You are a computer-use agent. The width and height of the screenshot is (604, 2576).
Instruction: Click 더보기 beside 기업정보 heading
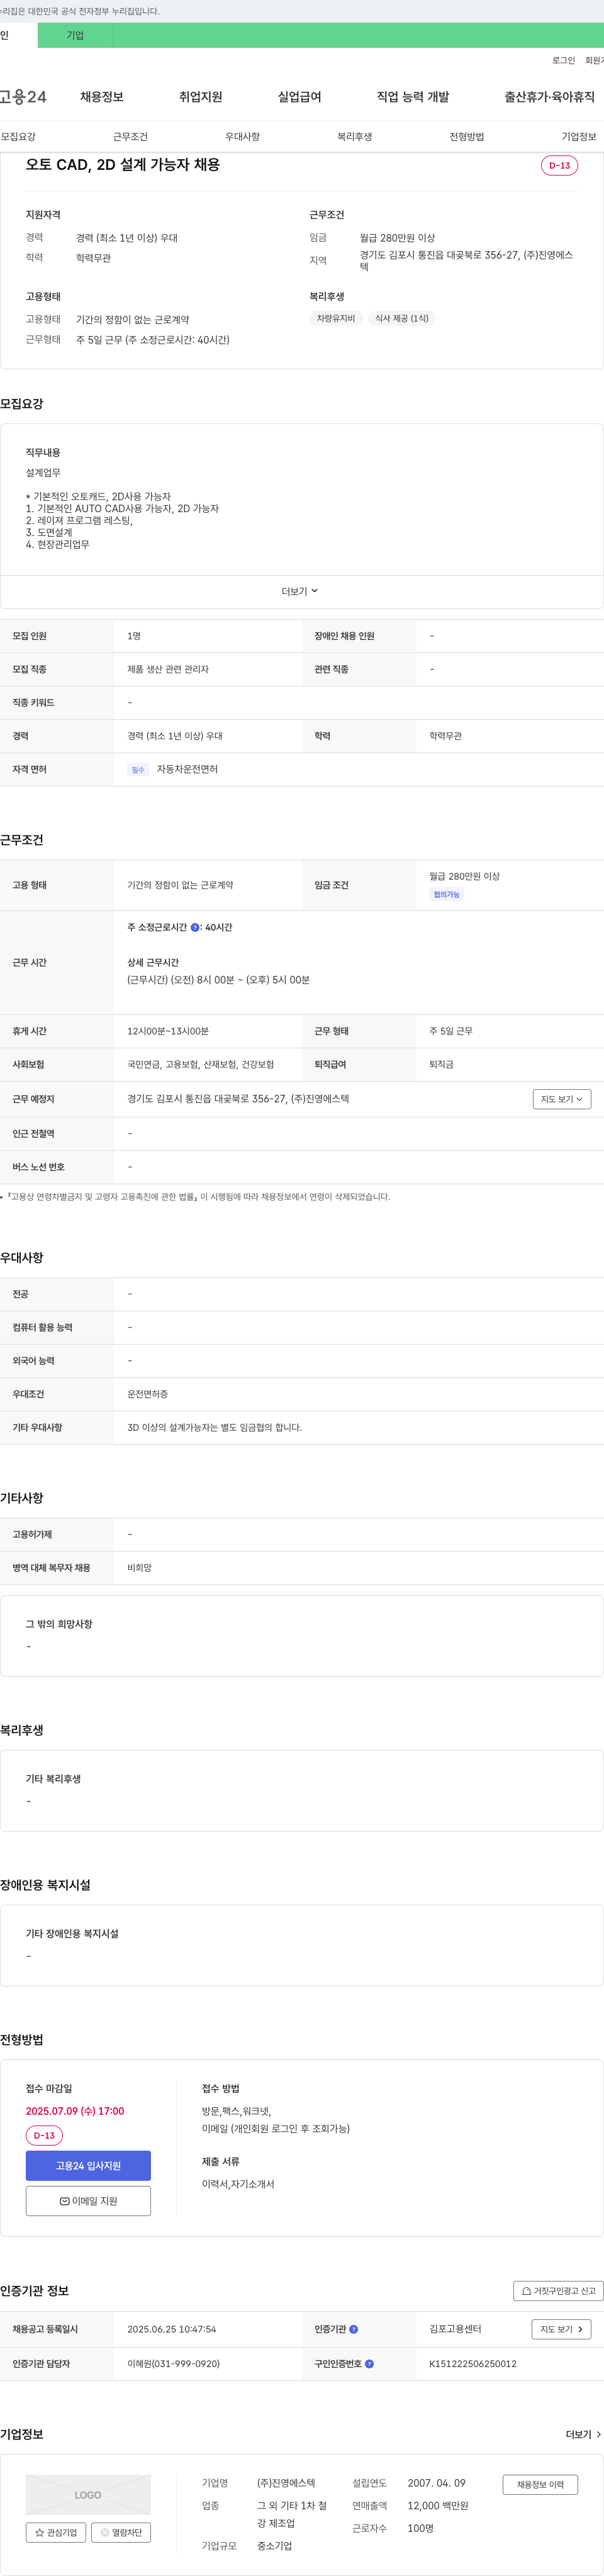pyautogui.click(x=584, y=2434)
